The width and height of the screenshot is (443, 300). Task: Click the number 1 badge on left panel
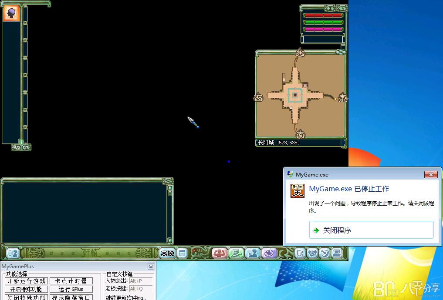(x=21, y=142)
